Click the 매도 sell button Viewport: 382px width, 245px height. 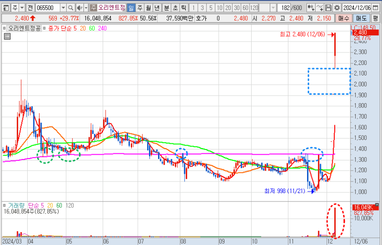(x=361, y=18)
